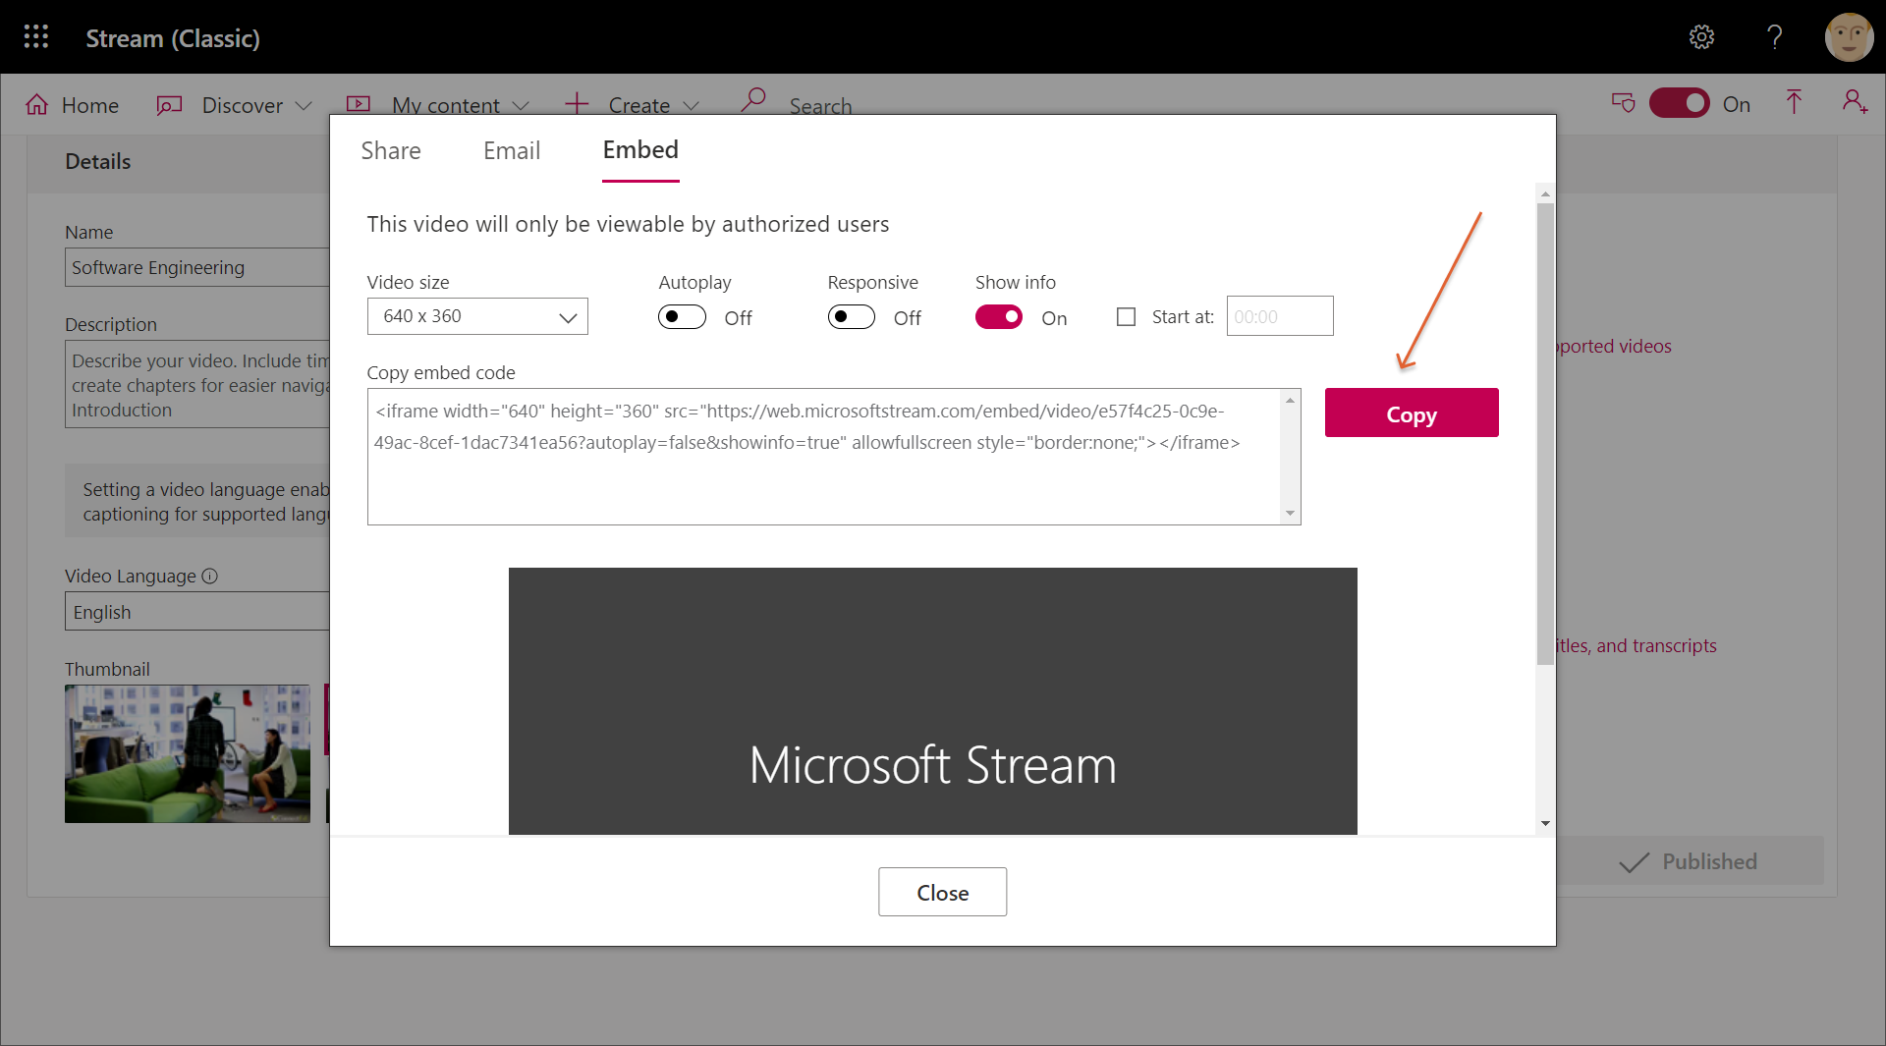
Task: Click the Video Language info icon
Action: (209, 577)
